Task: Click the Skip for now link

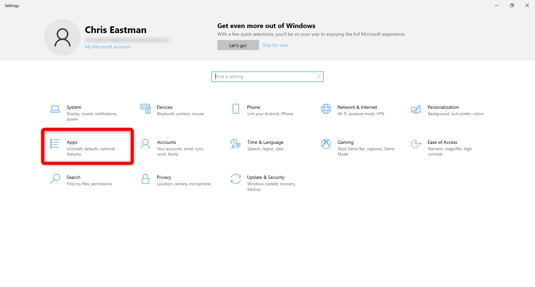Action: 275,45
